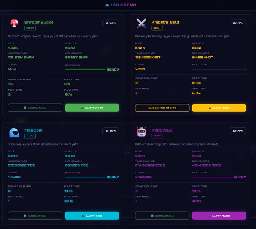Open Info for Knight's Gold
The width and height of the screenshot is (256, 229).
(x=238, y=23)
